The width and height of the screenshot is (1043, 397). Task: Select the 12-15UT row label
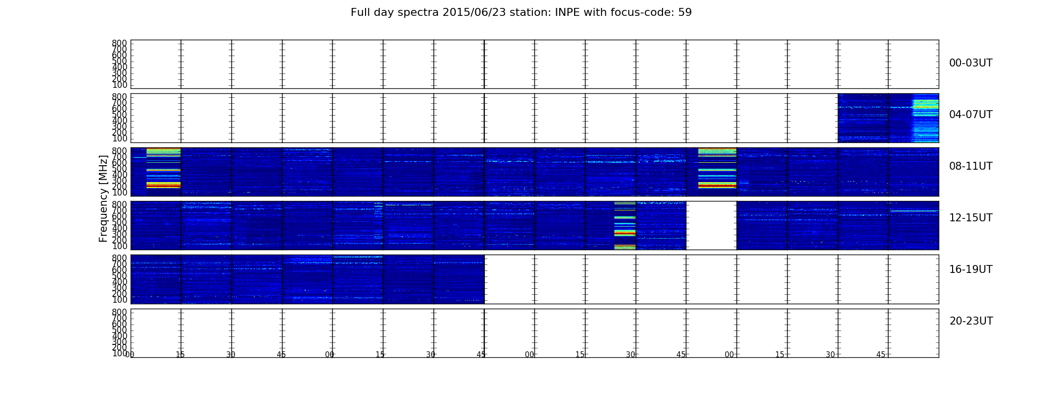970,218
